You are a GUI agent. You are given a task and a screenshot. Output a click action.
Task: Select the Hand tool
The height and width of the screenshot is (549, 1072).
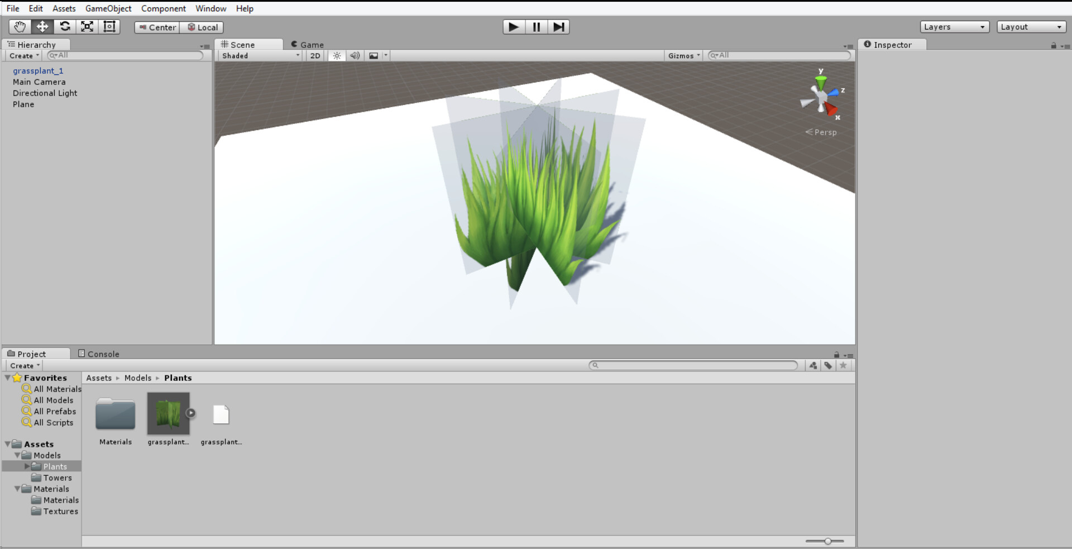coord(20,27)
